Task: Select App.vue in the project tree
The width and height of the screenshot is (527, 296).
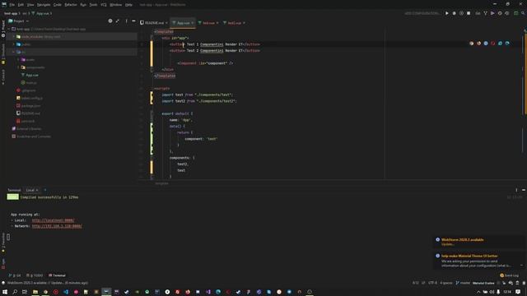Action: (x=32, y=75)
